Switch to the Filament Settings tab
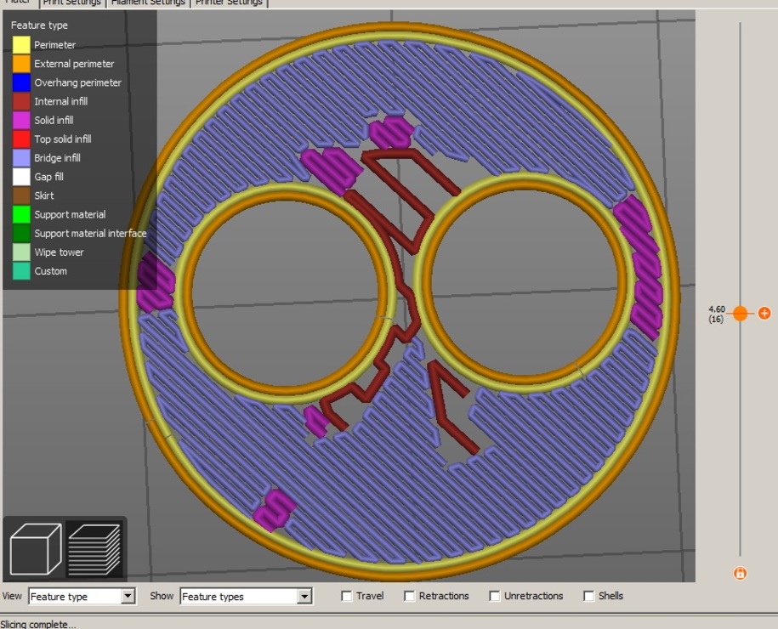Viewport: 778px width, 629px height. pyautogui.click(x=148, y=3)
